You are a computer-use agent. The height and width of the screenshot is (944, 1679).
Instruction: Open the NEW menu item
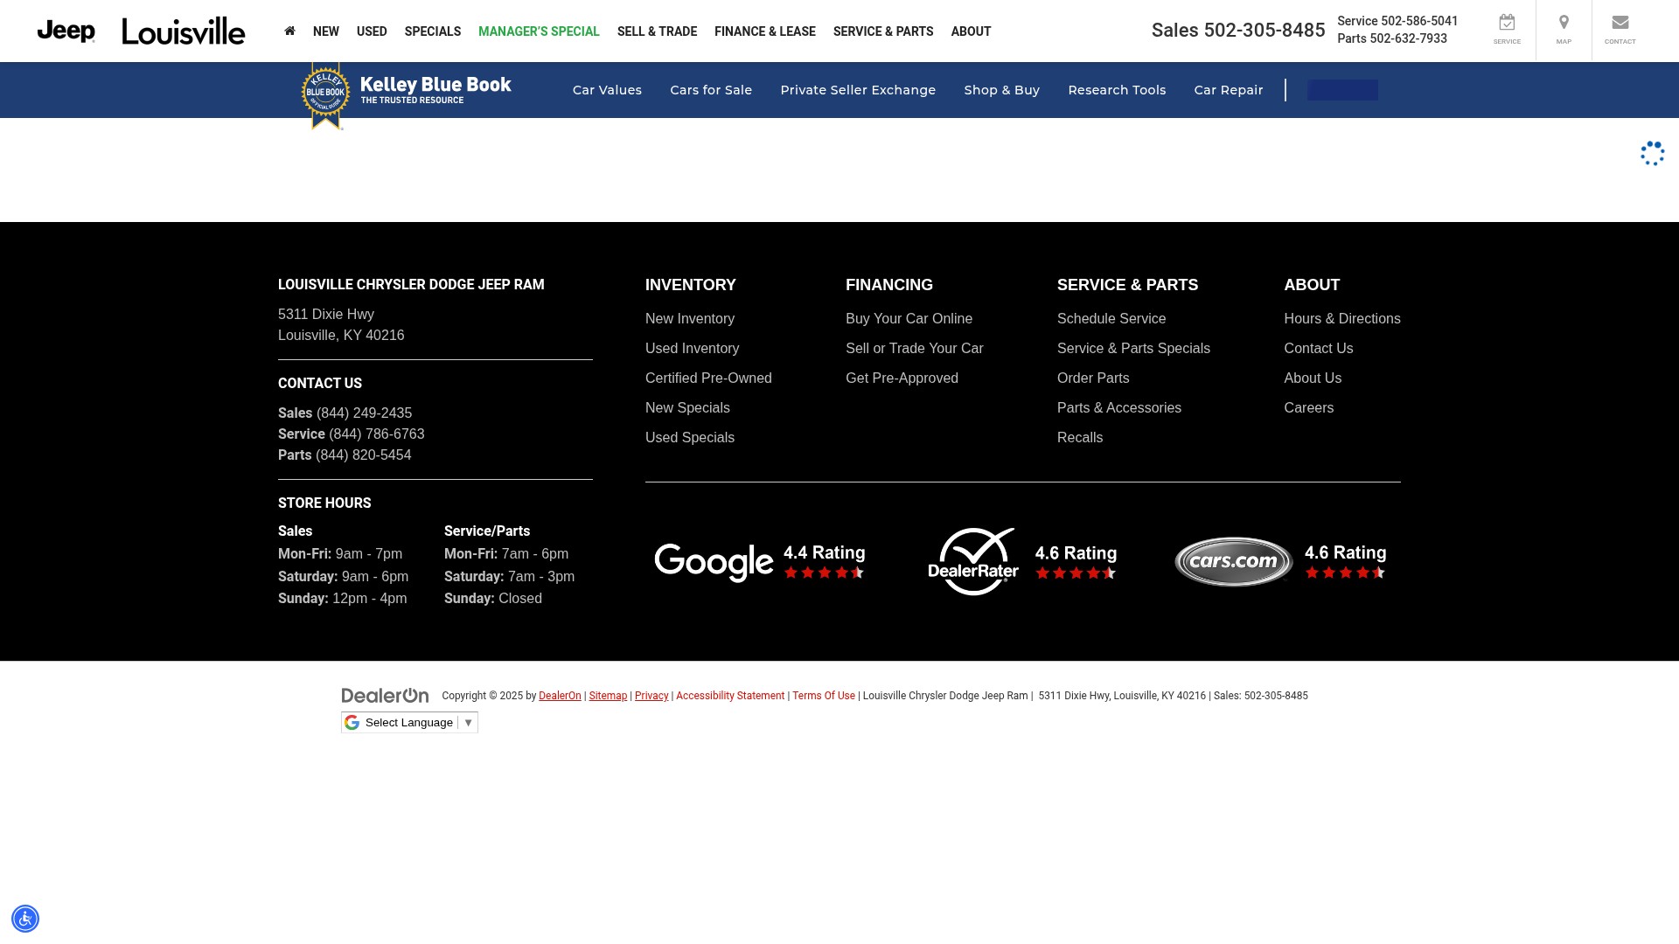[326, 31]
